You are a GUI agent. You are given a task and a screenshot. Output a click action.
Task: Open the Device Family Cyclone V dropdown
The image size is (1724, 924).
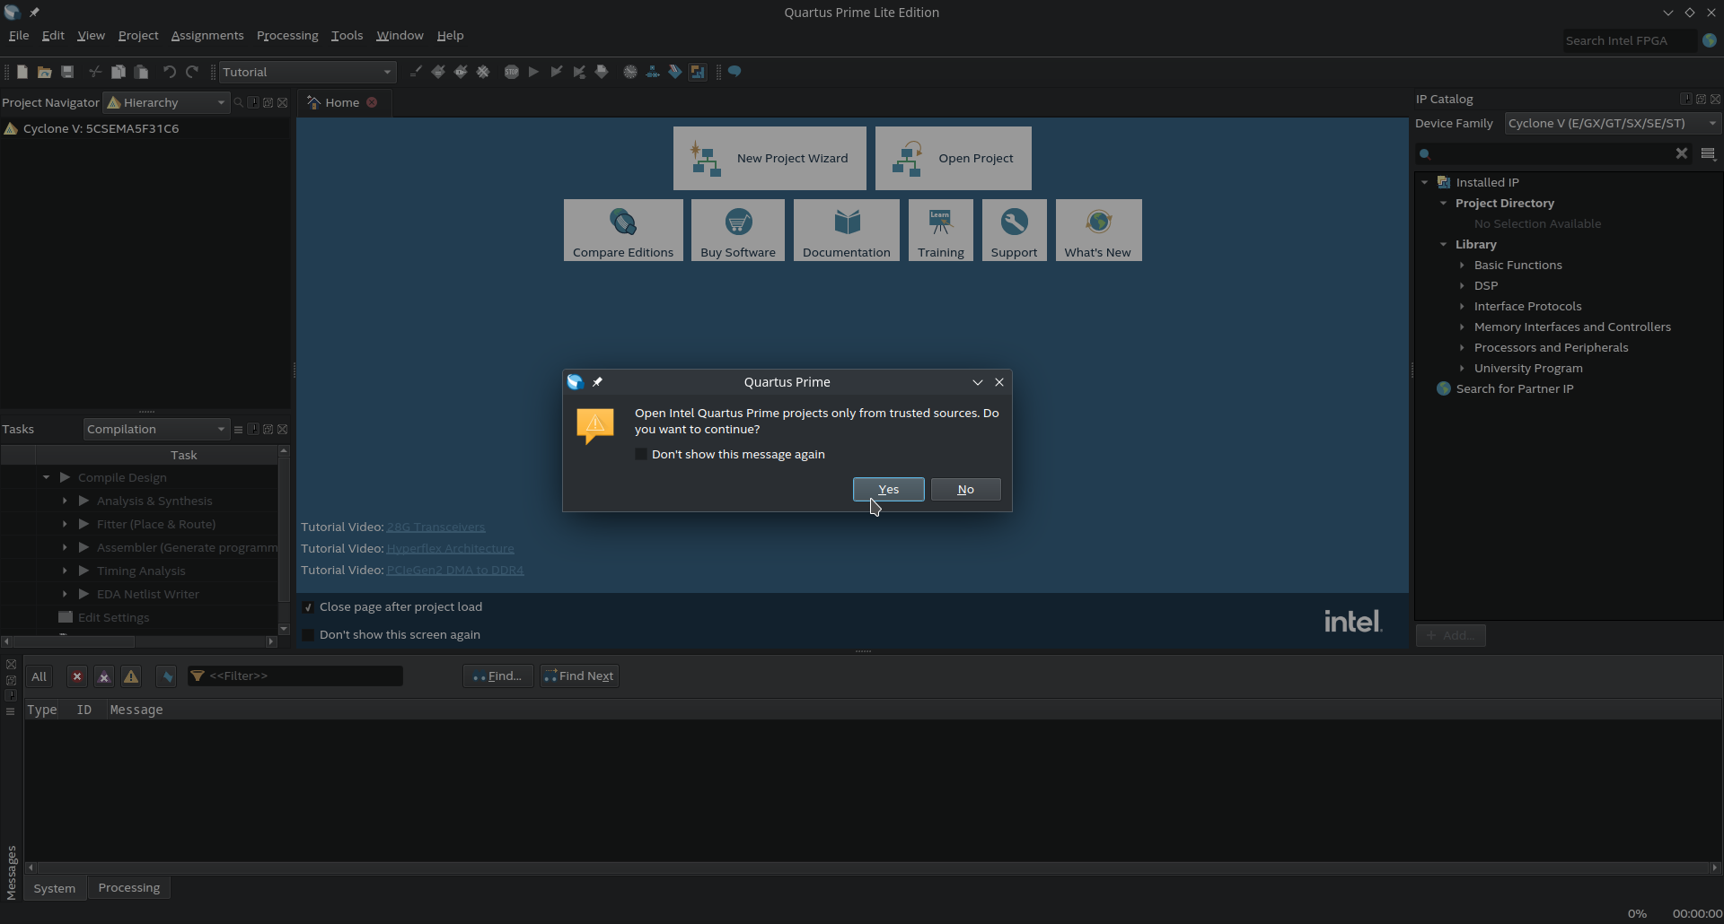(1613, 124)
